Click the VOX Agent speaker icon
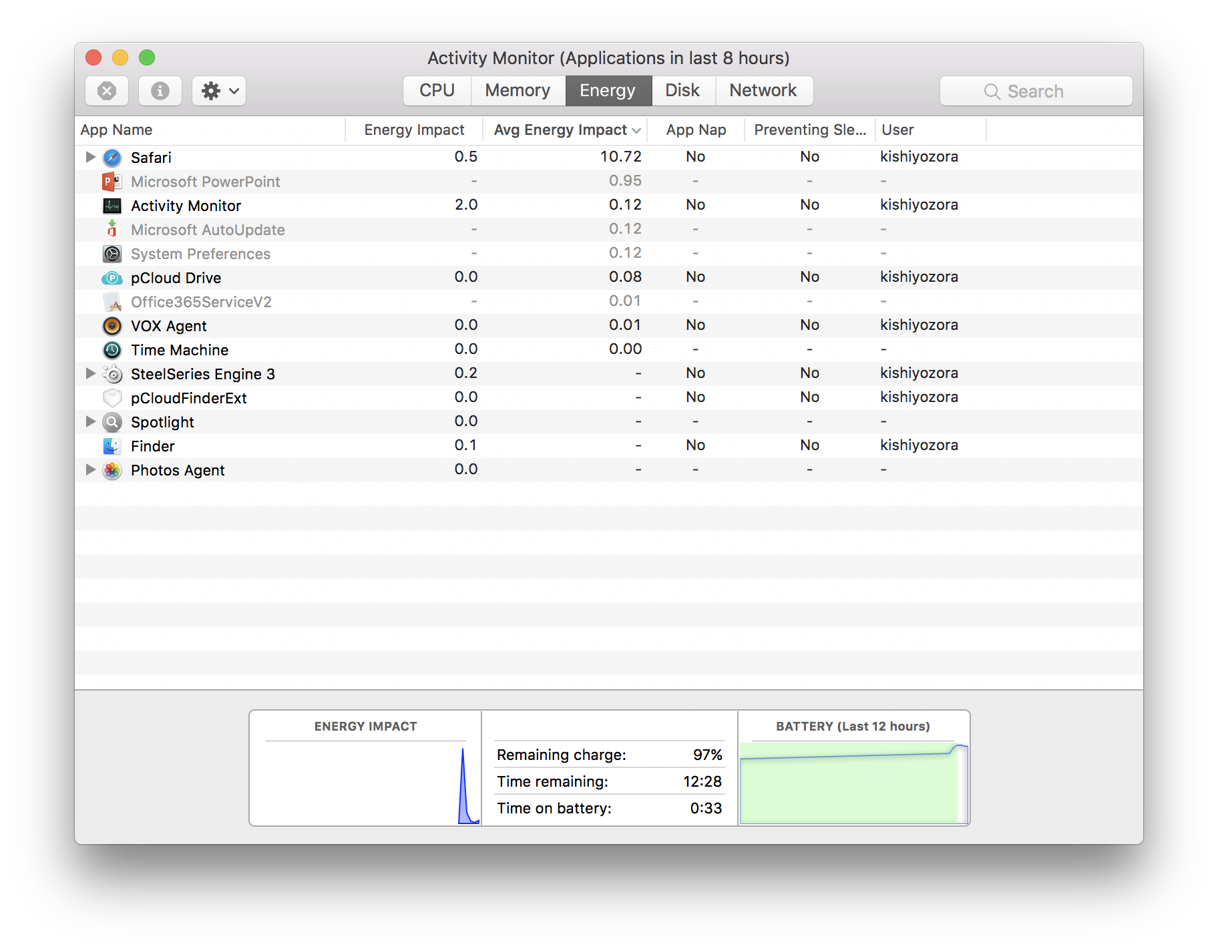1218x951 pixels. pyautogui.click(x=112, y=326)
